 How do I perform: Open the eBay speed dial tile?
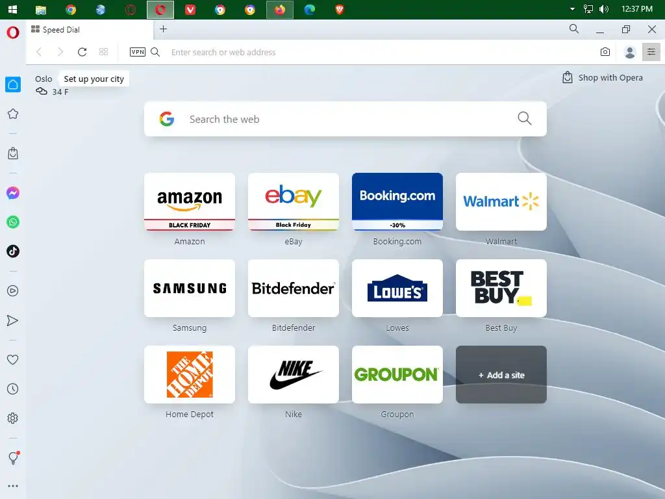click(x=294, y=201)
